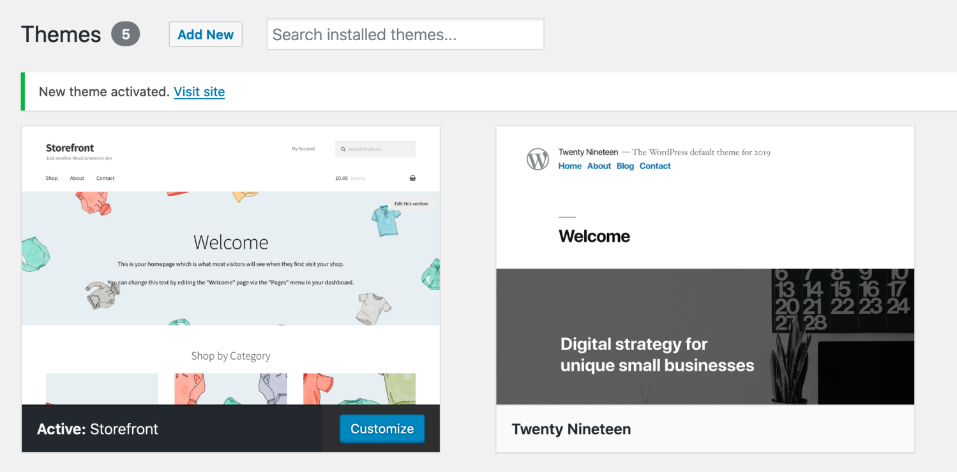Click the Edit this section label
The image size is (957, 472).
[412, 203]
